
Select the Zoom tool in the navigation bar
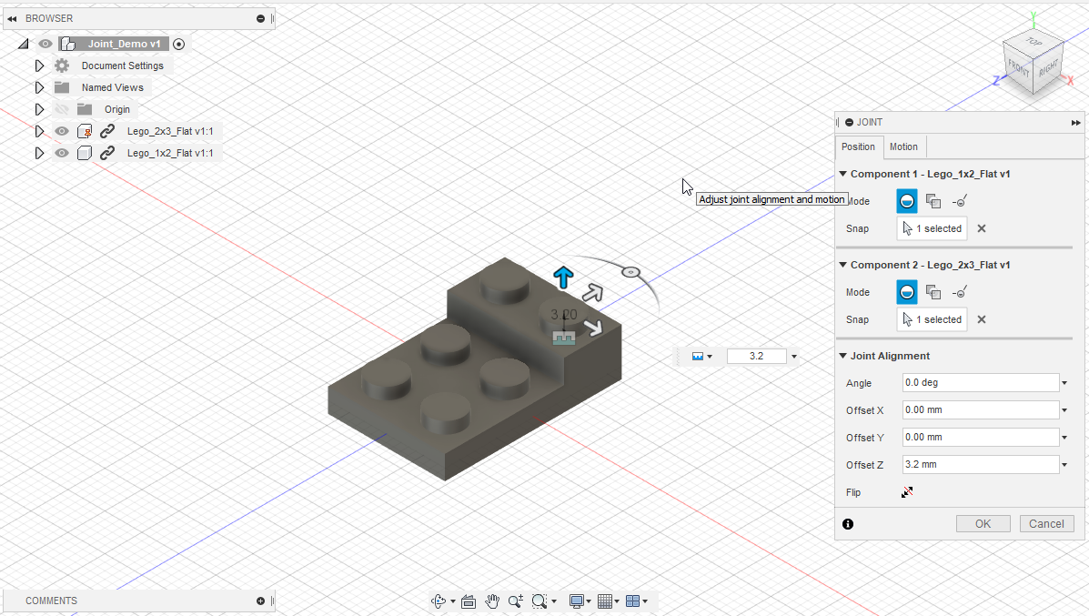[515, 601]
